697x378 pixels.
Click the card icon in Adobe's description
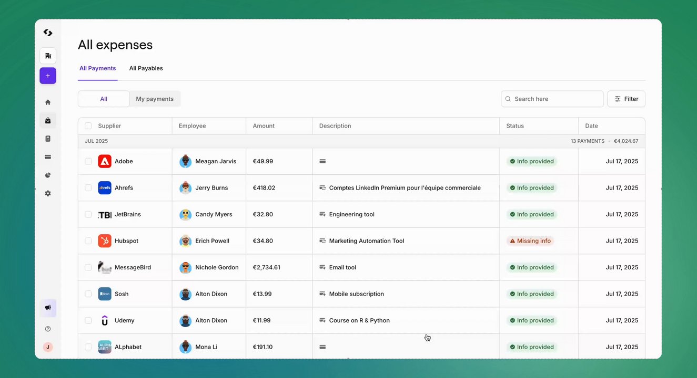pyautogui.click(x=322, y=161)
